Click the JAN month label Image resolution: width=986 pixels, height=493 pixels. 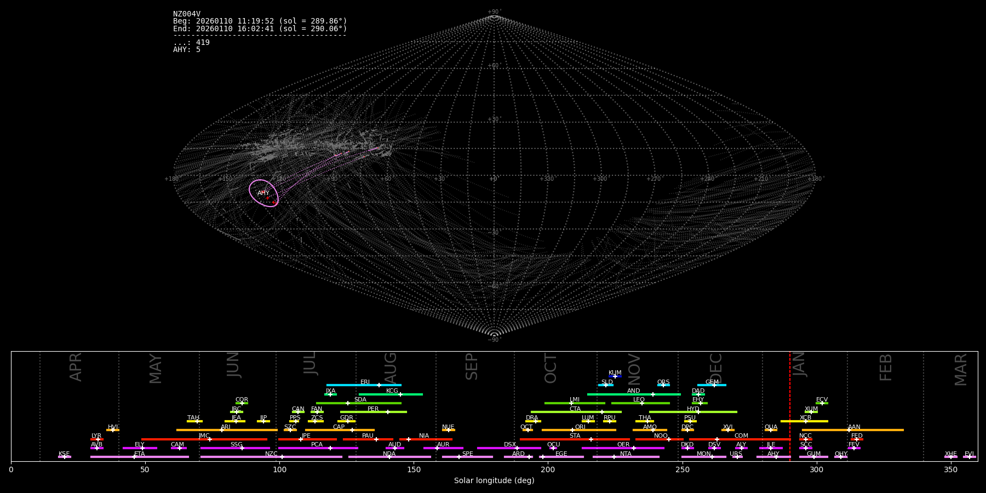click(x=800, y=365)
